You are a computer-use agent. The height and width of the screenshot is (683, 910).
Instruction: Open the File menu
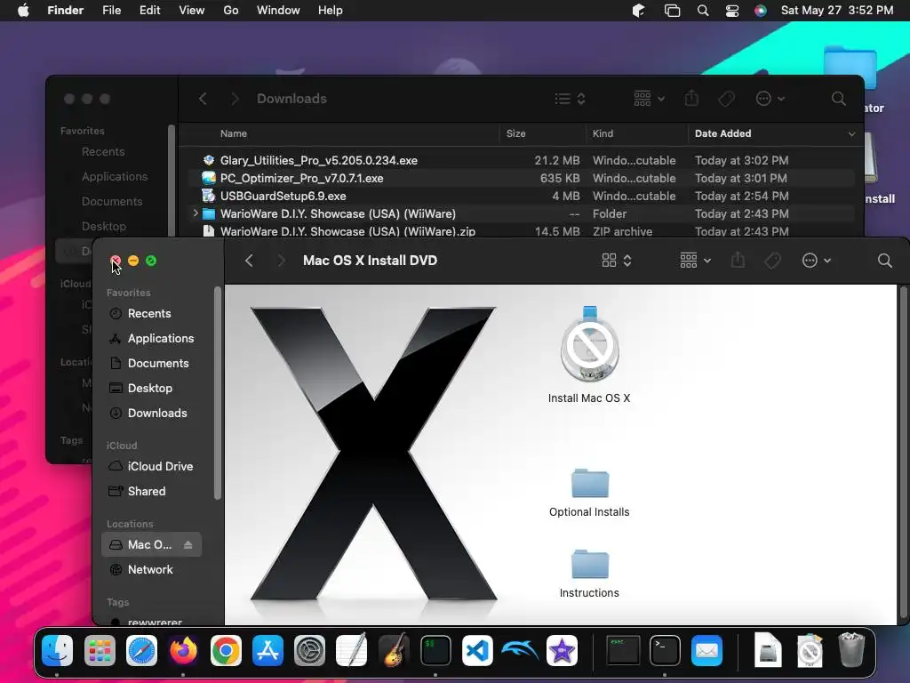coord(111,11)
